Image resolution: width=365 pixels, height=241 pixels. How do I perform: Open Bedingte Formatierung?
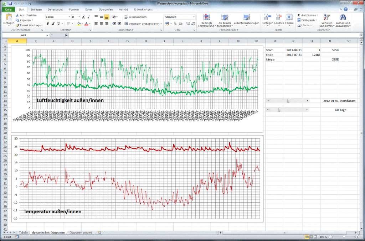[x=206, y=20]
